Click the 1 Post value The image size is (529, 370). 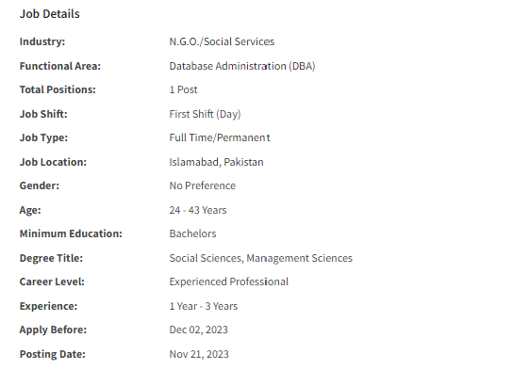coord(183,89)
